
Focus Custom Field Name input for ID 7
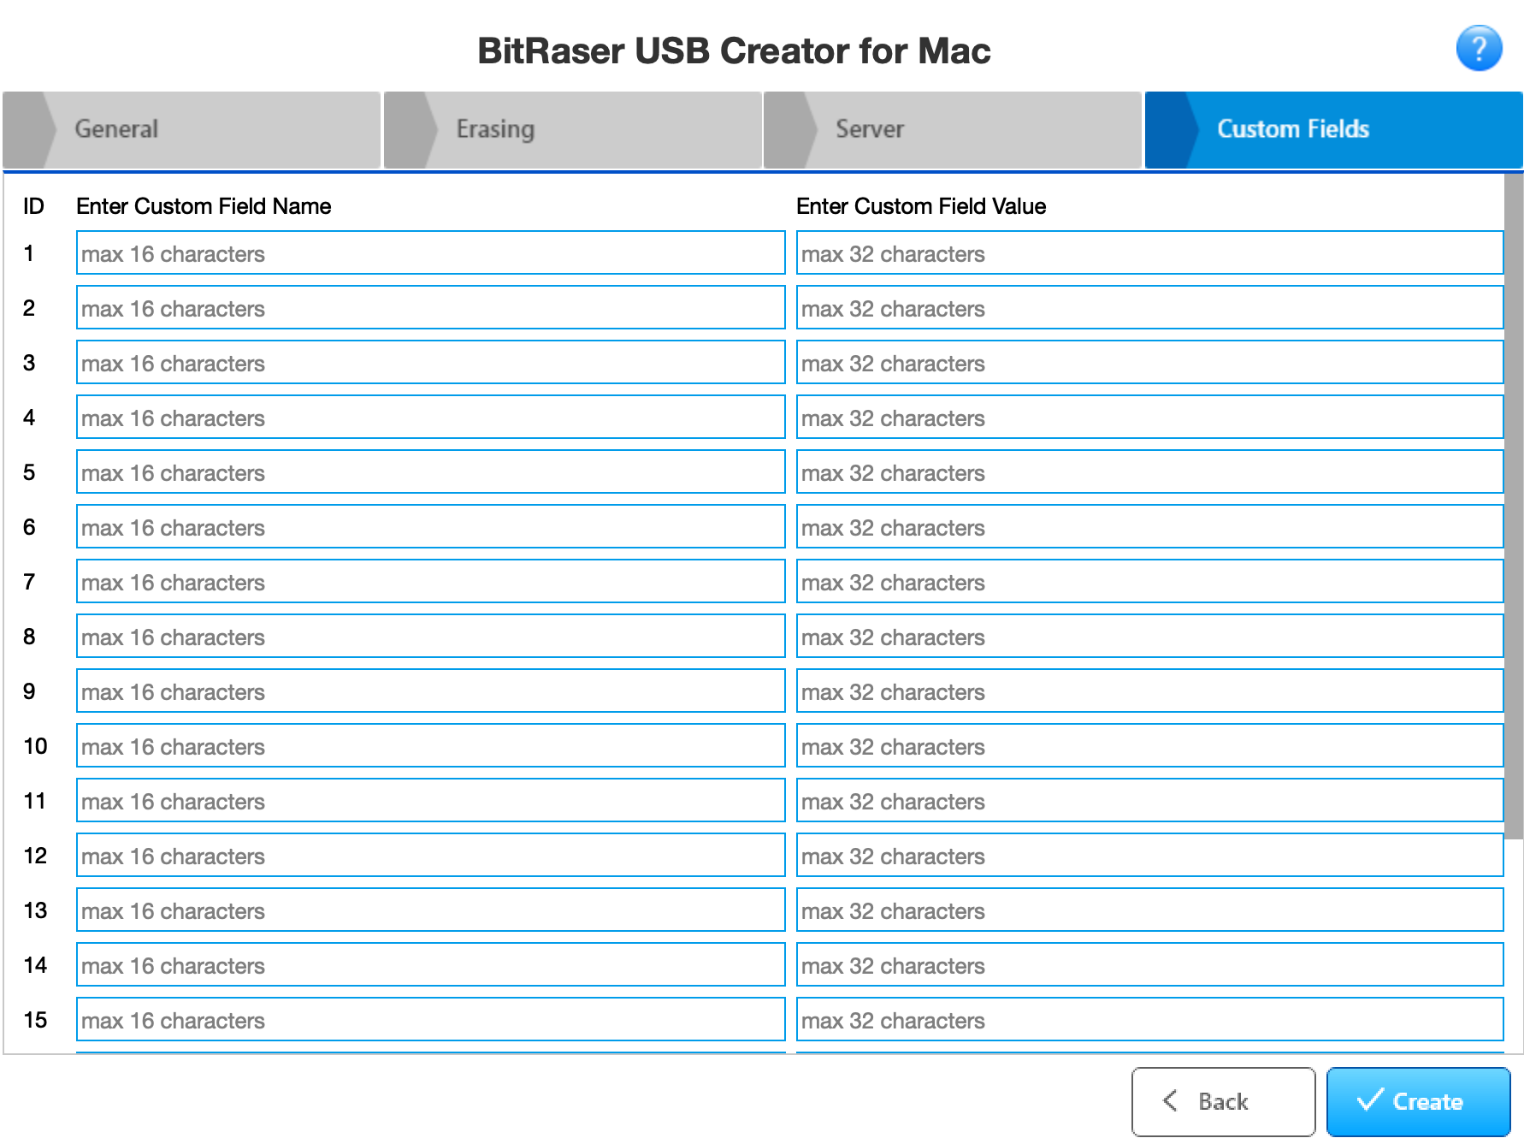(x=430, y=581)
